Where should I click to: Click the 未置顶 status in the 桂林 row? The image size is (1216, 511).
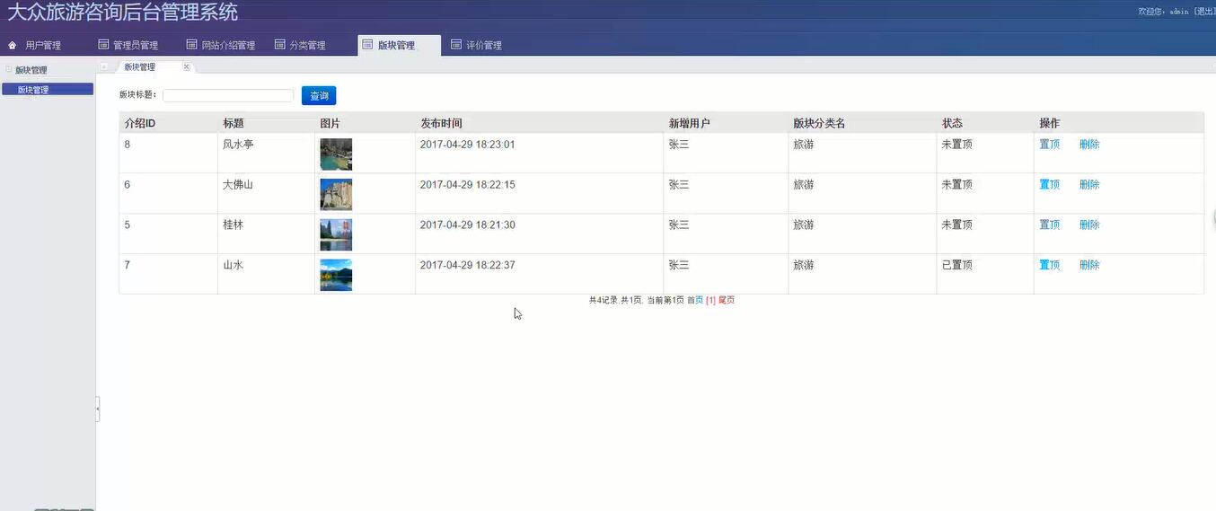956,225
